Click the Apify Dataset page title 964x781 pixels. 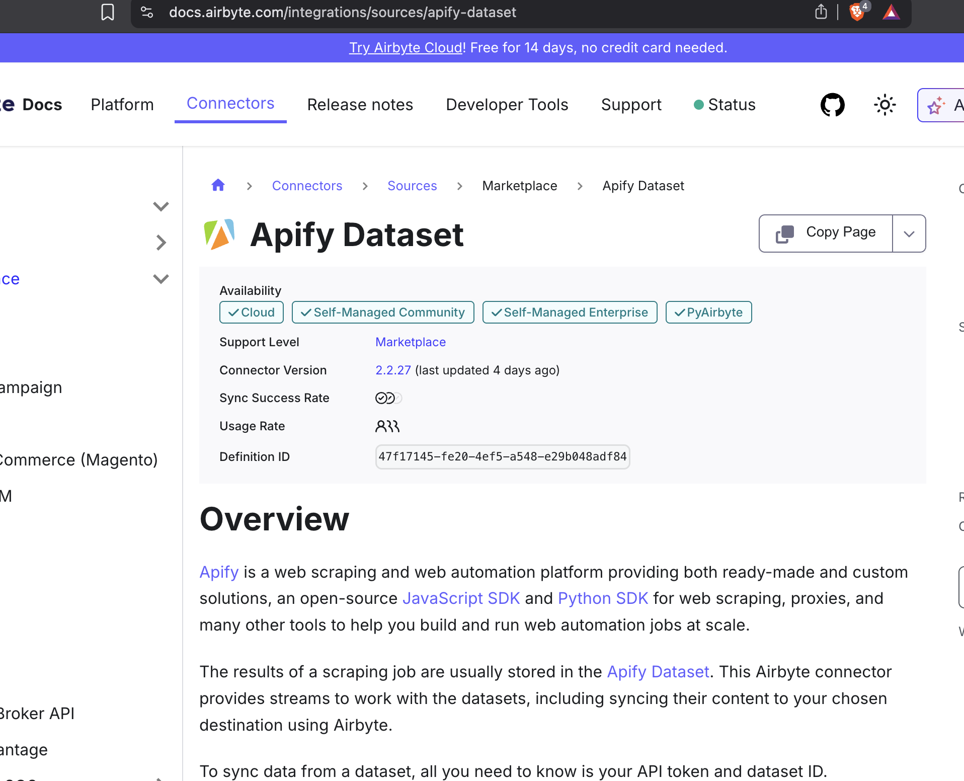point(357,235)
